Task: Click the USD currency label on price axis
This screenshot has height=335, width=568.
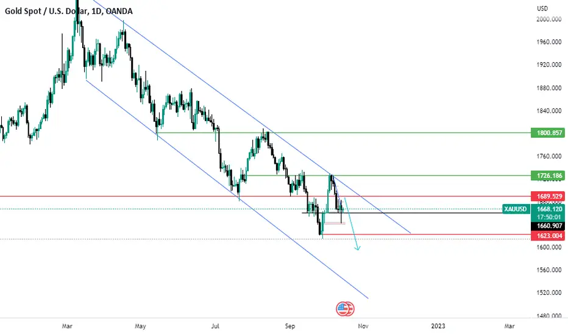Action: [542, 9]
